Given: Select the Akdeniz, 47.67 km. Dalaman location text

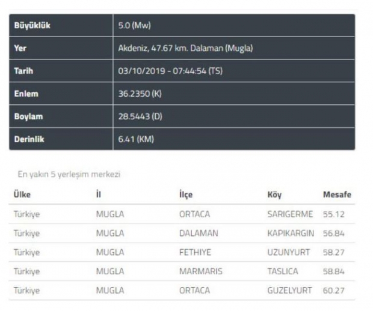Looking at the screenshot, I should (185, 48).
